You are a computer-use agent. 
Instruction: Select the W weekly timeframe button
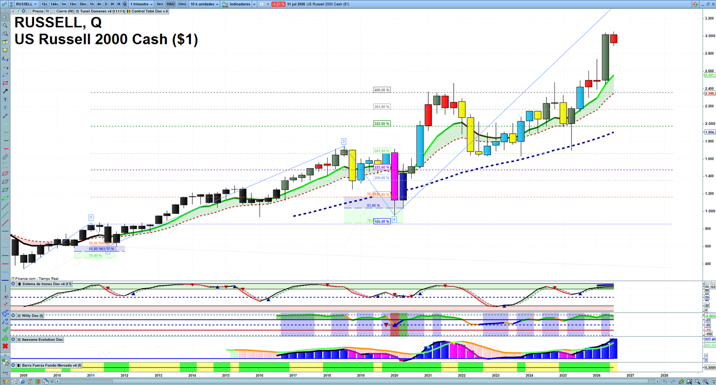(112, 4)
